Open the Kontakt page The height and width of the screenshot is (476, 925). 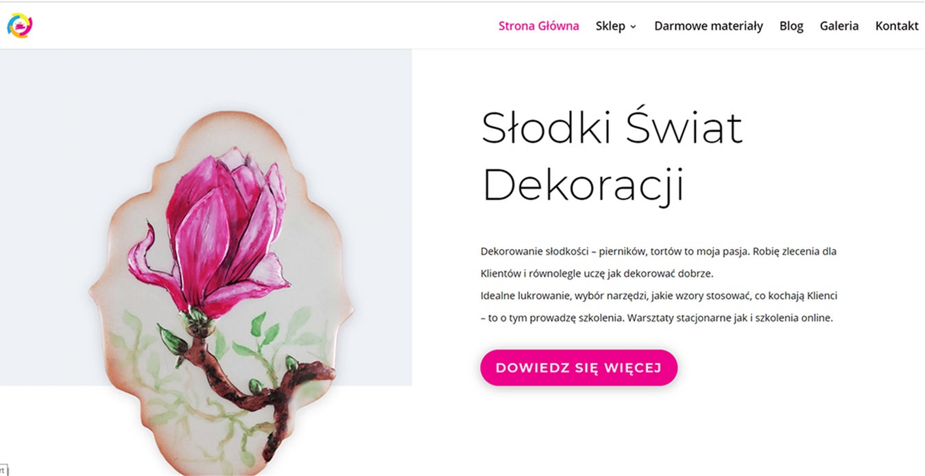click(897, 26)
